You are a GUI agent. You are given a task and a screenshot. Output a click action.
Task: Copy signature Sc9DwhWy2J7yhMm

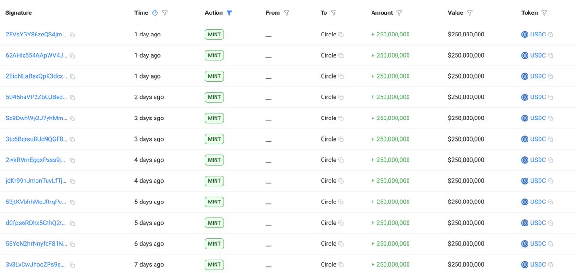(x=72, y=119)
